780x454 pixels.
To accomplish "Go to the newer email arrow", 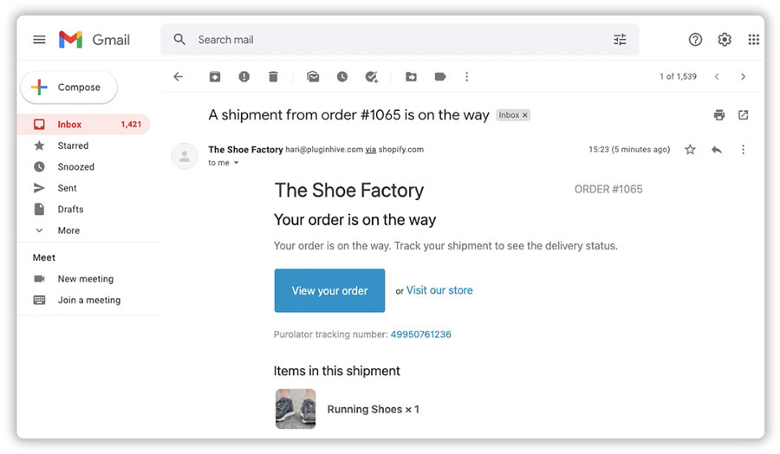I will coord(717,76).
